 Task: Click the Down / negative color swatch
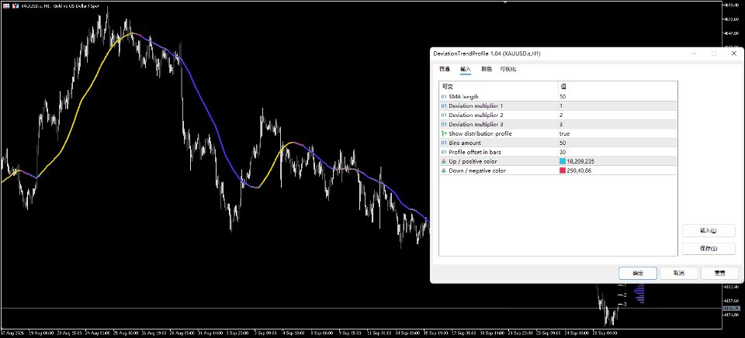(563, 171)
